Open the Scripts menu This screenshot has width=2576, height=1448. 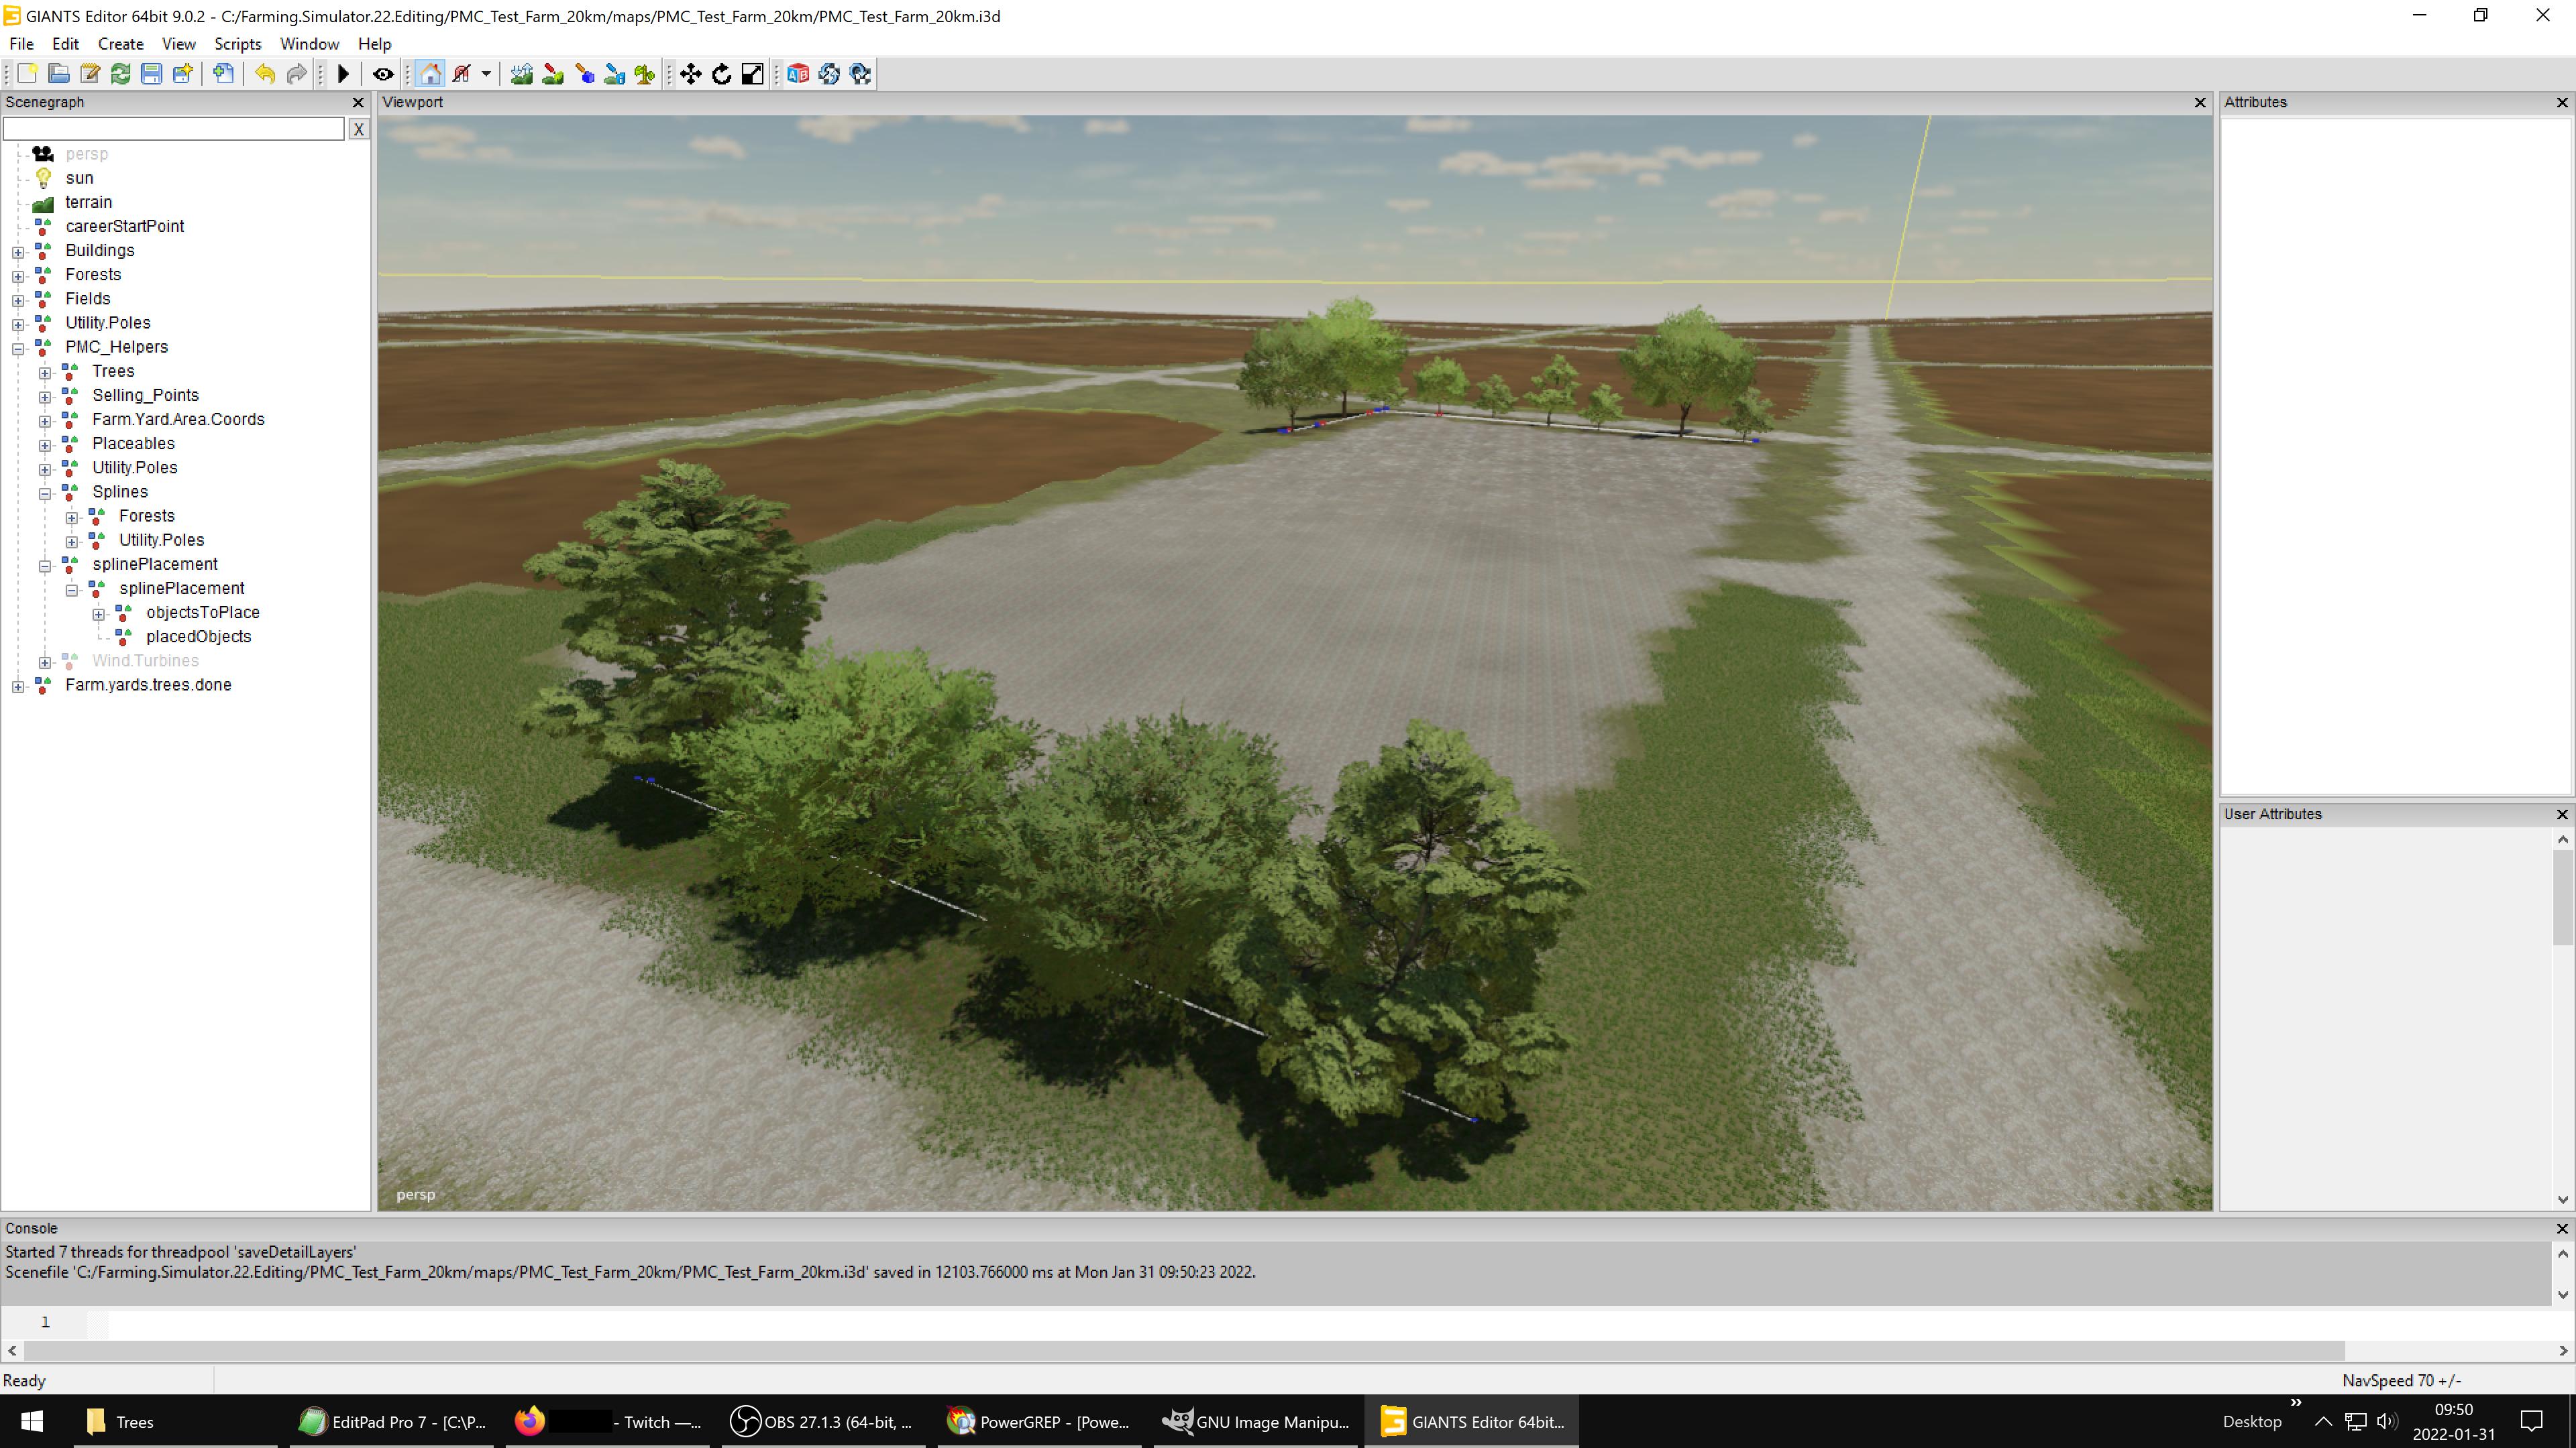(x=238, y=44)
